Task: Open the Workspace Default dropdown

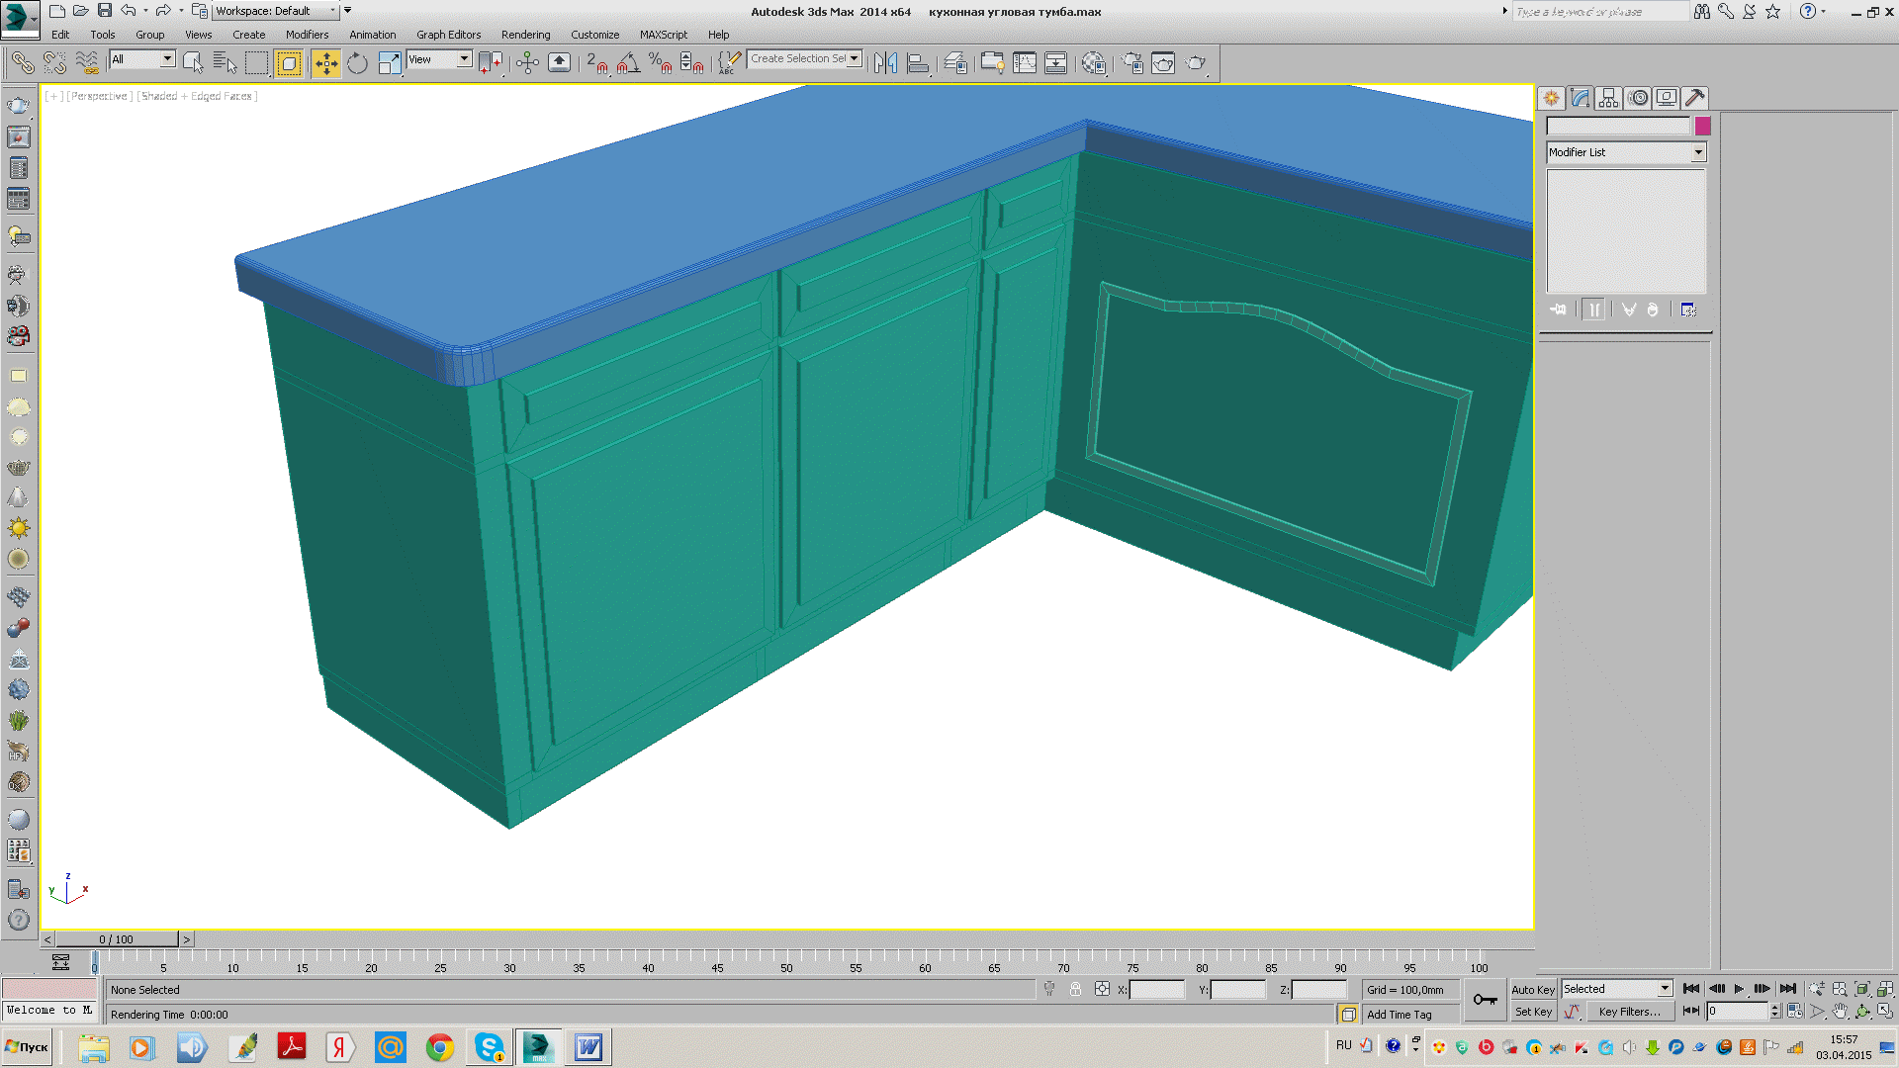Action: 276,11
